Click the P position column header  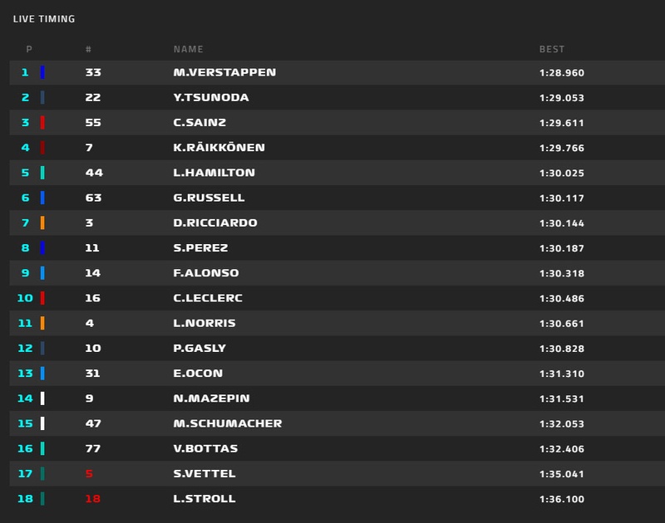click(29, 50)
